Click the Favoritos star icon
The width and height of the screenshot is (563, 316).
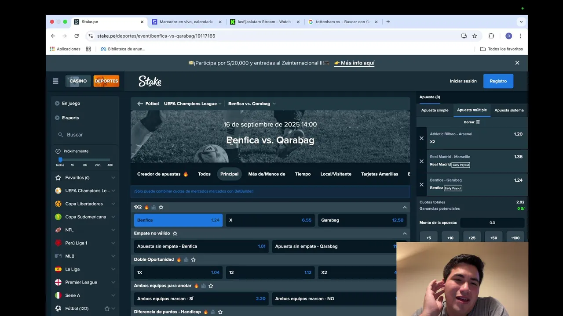point(58,178)
